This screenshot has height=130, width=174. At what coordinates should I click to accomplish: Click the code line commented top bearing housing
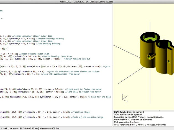pos(30,44)
